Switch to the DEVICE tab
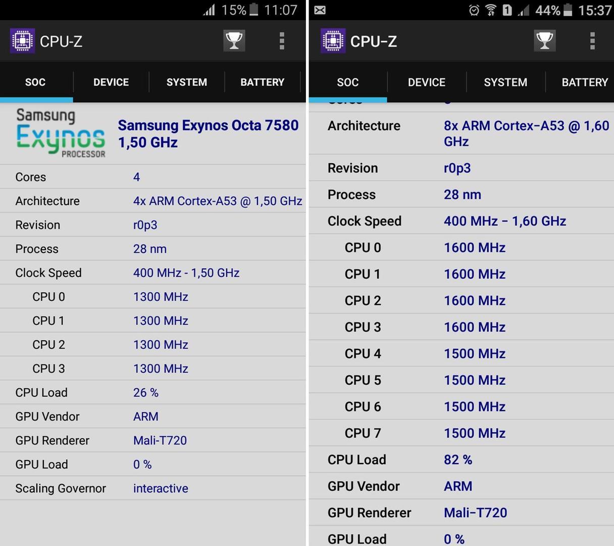Image resolution: width=614 pixels, height=546 pixels. point(111,82)
